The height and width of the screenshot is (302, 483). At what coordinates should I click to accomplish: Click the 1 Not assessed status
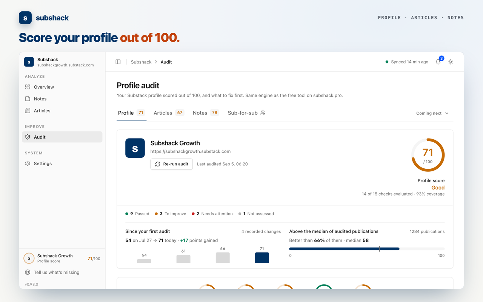point(256,214)
